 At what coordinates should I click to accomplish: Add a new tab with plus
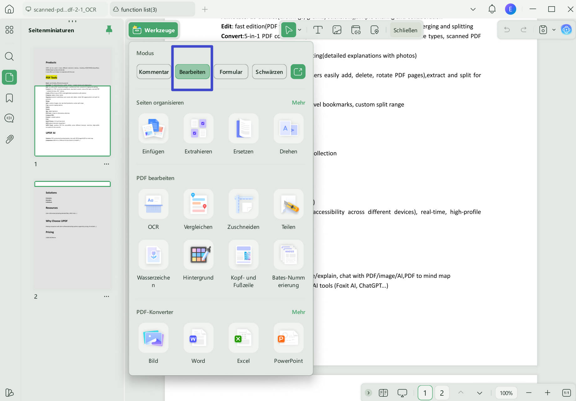(x=205, y=9)
